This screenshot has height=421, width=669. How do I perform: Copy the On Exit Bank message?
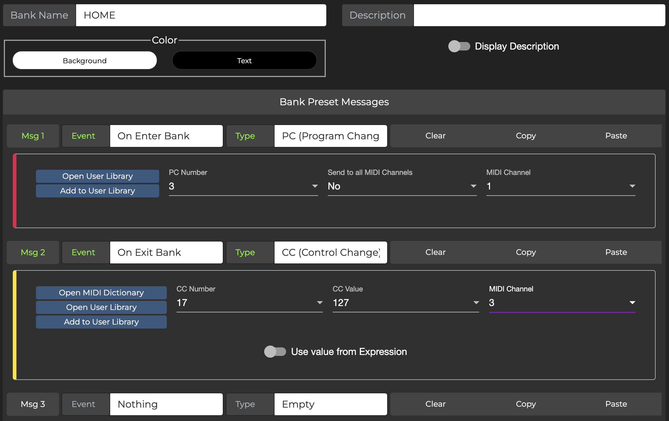pyautogui.click(x=525, y=252)
